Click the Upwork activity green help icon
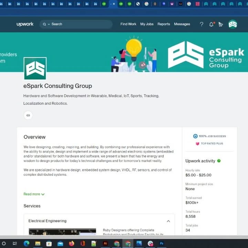The image size is (248, 248). point(219,161)
